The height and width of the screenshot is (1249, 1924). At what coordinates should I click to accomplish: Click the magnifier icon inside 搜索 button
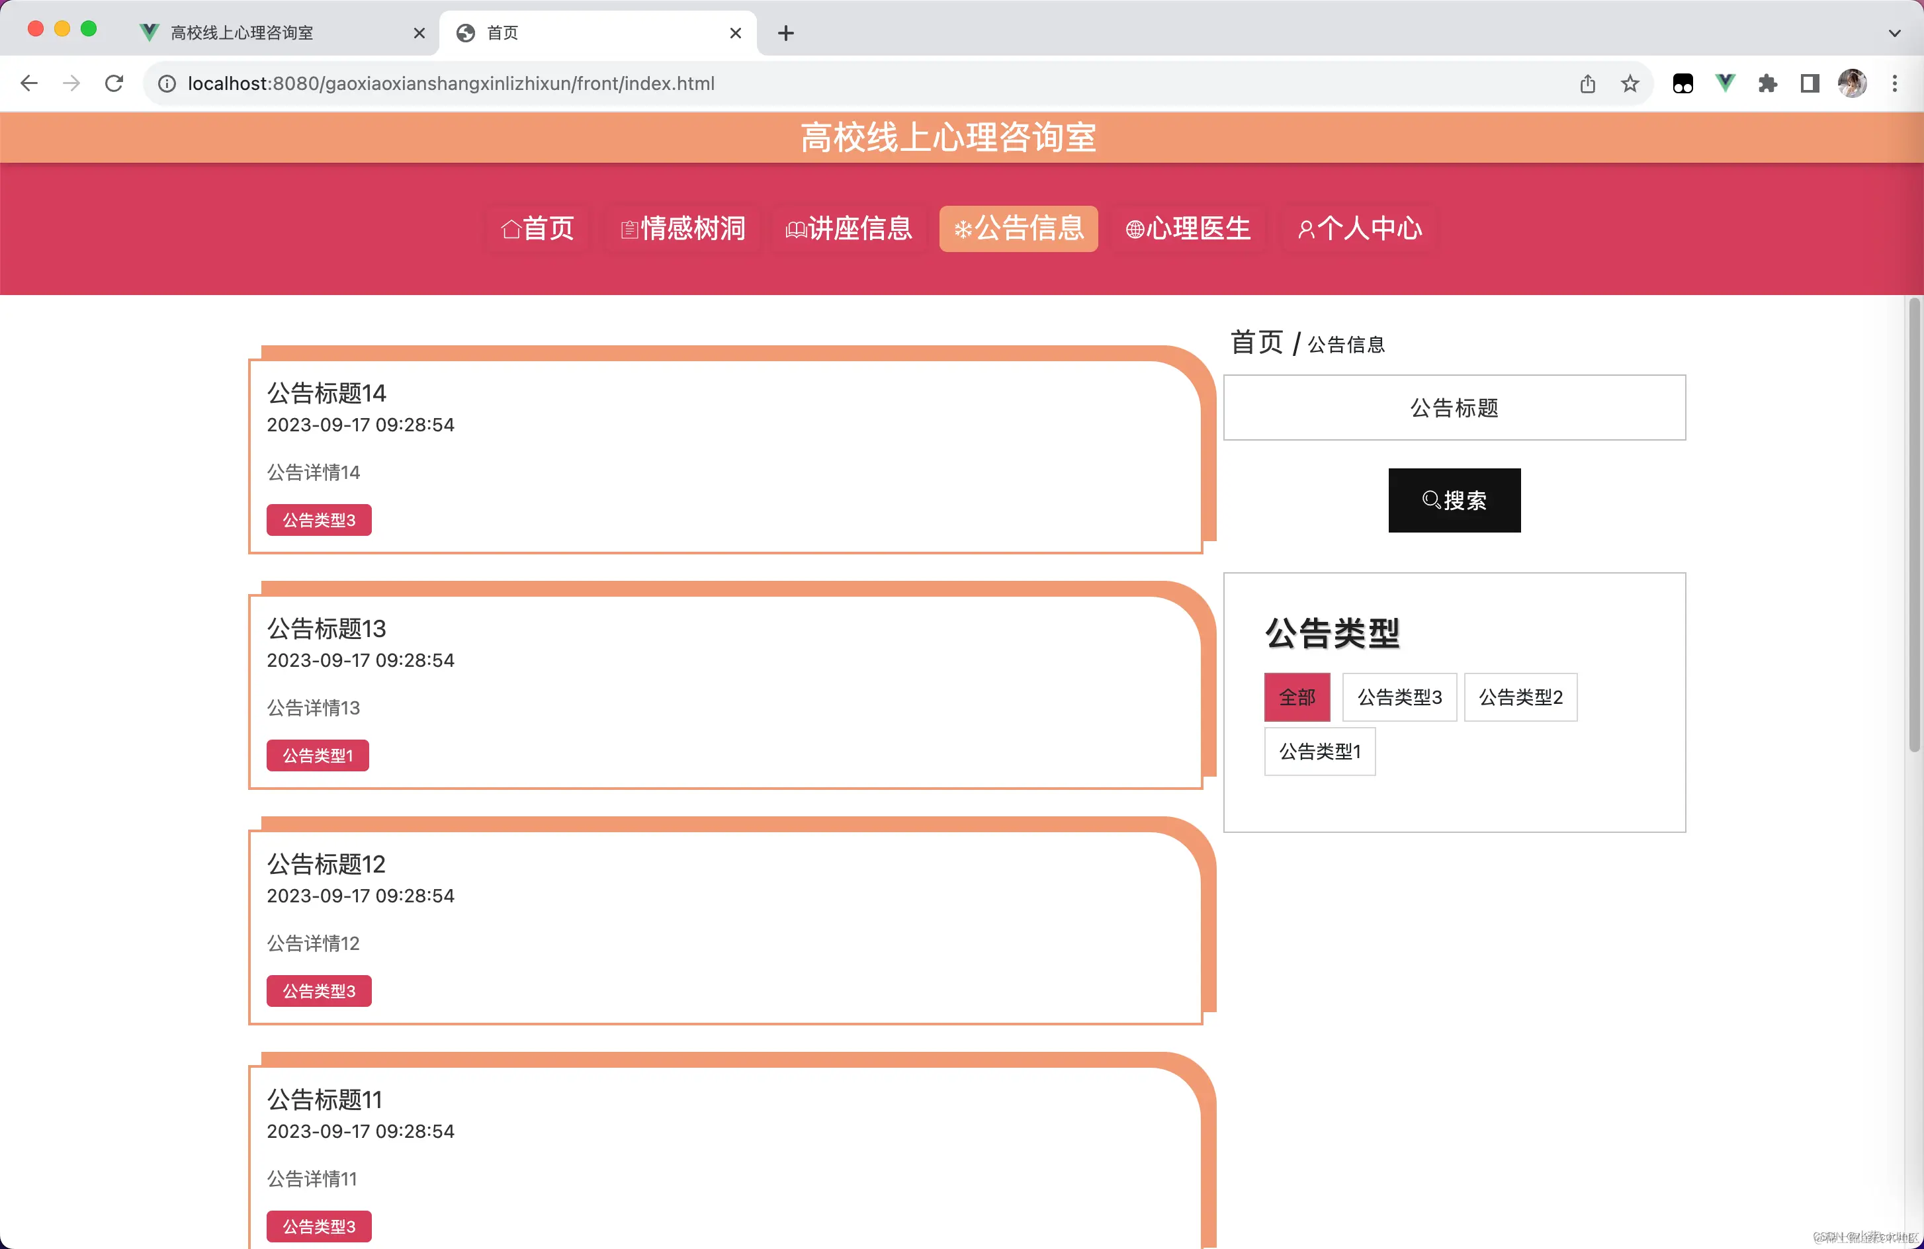click(x=1431, y=500)
